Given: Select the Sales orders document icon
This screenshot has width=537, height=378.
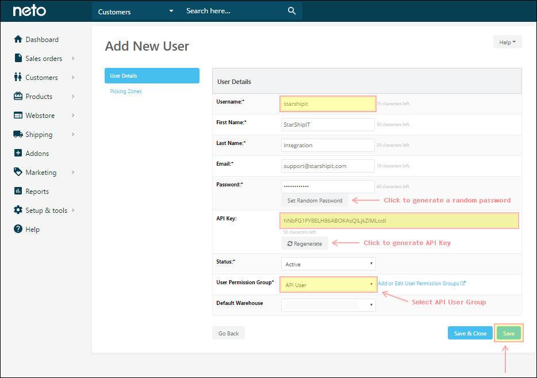Looking at the screenshot, I should [19, 58].
